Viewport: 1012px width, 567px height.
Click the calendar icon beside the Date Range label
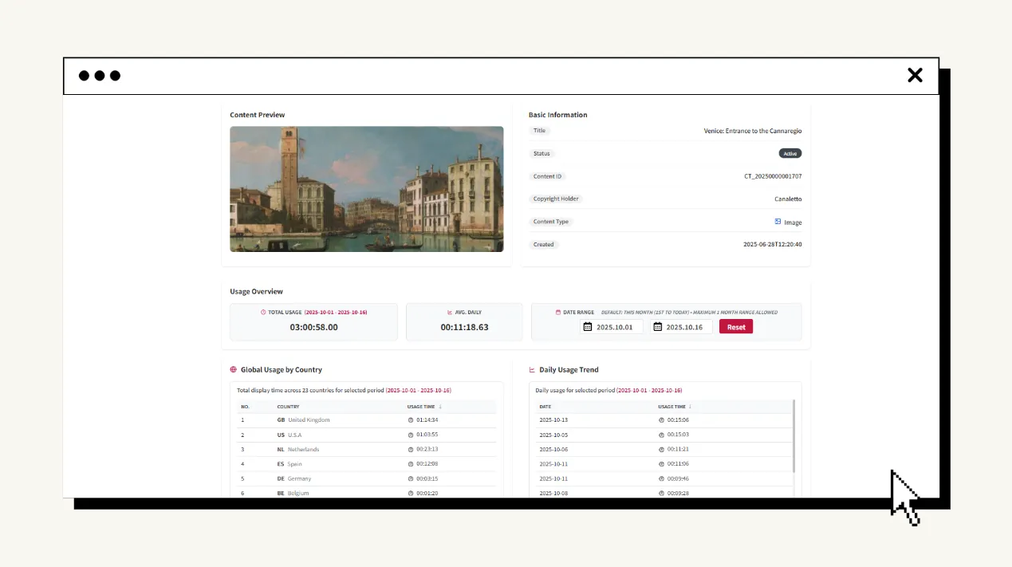click(558, 313)
